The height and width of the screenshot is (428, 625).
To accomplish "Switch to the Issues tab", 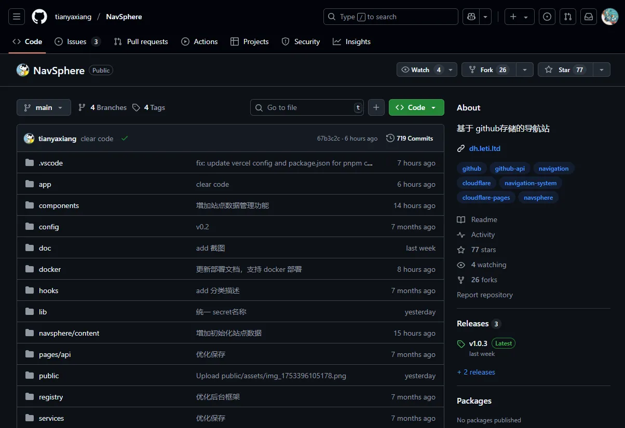I will point(77,42).
